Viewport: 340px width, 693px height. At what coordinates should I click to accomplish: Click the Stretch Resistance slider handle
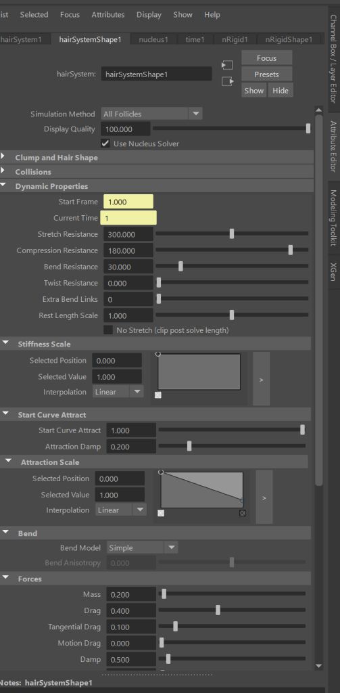[x=232, y=233]
